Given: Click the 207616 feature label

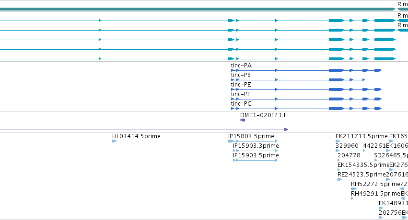Looking at the screenshot, I should tap(397, 175).
